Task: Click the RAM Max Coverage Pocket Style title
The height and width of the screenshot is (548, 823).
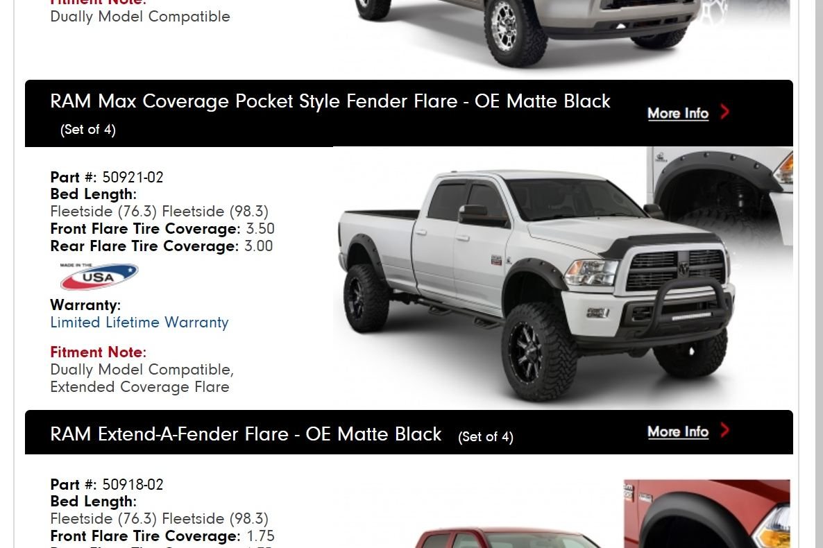Action: coord(330,101)
